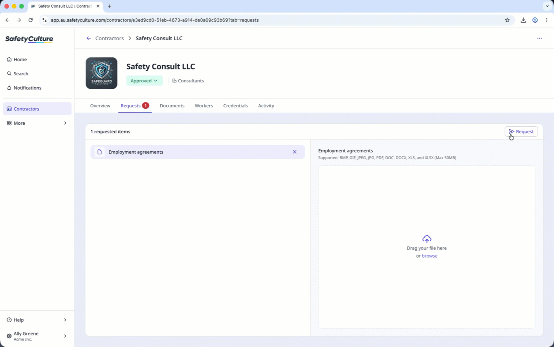Go back in browser history
Image resolution: width=554 pixels, height=347 pixels.
pyautogui.click(x=7, y=20)
